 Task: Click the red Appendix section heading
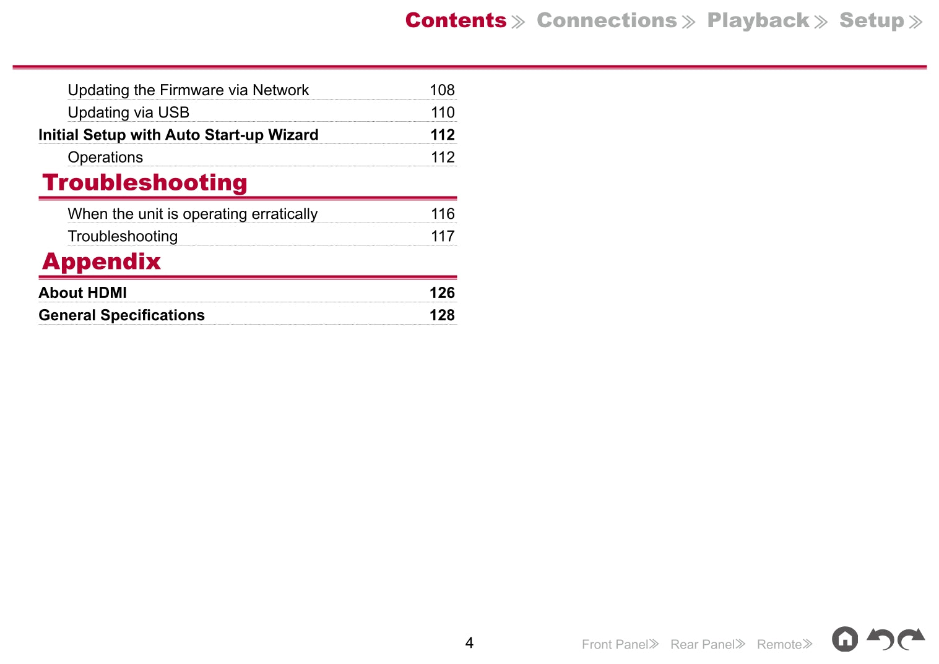point(102,262)
